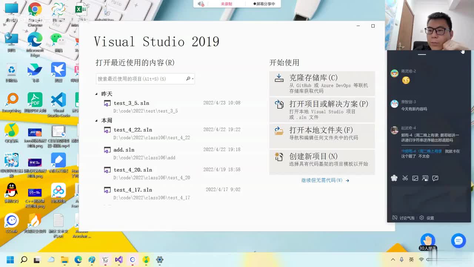
Task: Open chat 设置 settings
Action: [x=427, y=218]
